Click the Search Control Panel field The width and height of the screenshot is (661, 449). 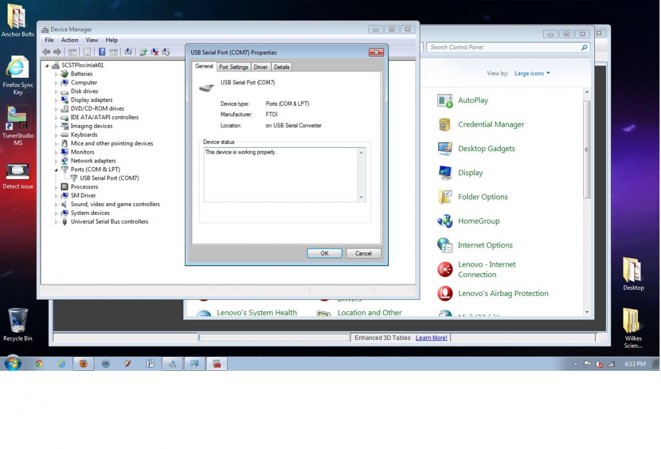[x=504, y=47]
